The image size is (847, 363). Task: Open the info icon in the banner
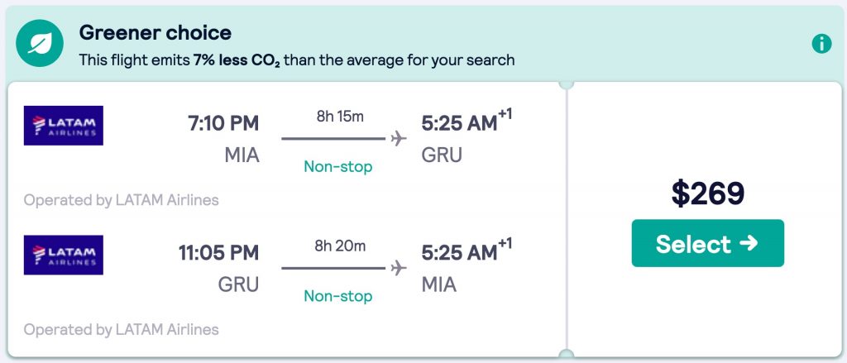click(x=821, y=44)
